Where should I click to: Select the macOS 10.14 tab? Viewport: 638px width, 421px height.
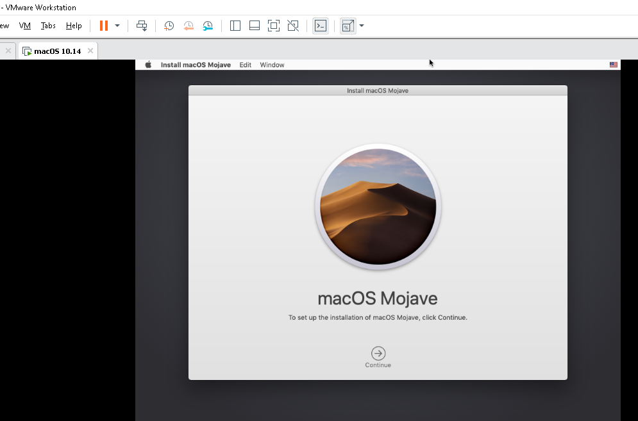[57, 51]
